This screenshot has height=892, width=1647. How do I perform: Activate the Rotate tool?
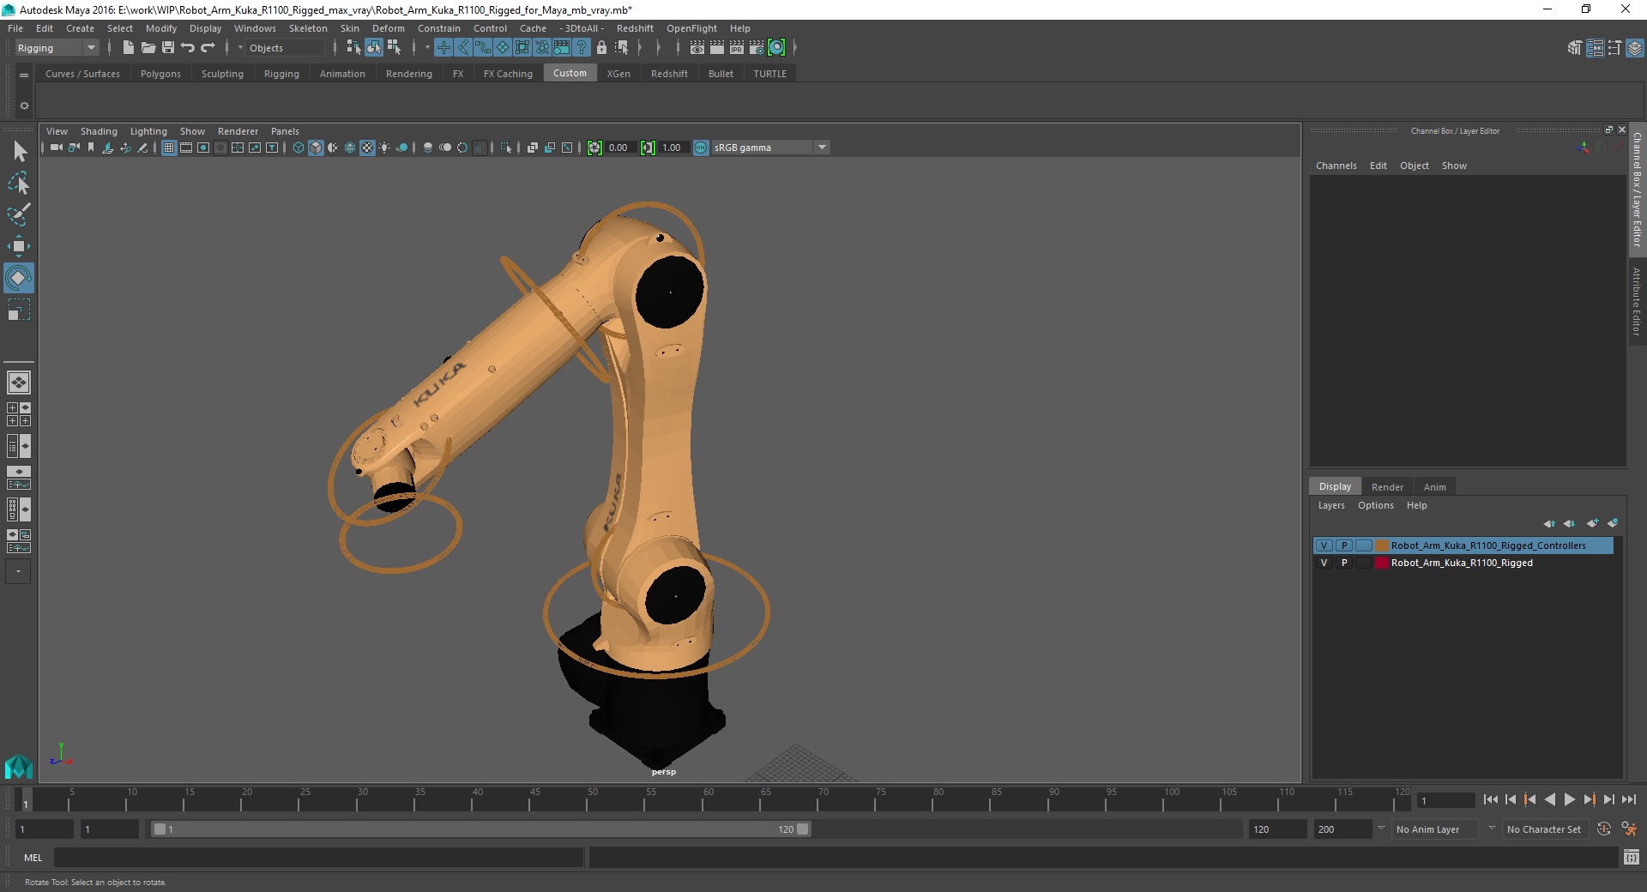point(19,278)
